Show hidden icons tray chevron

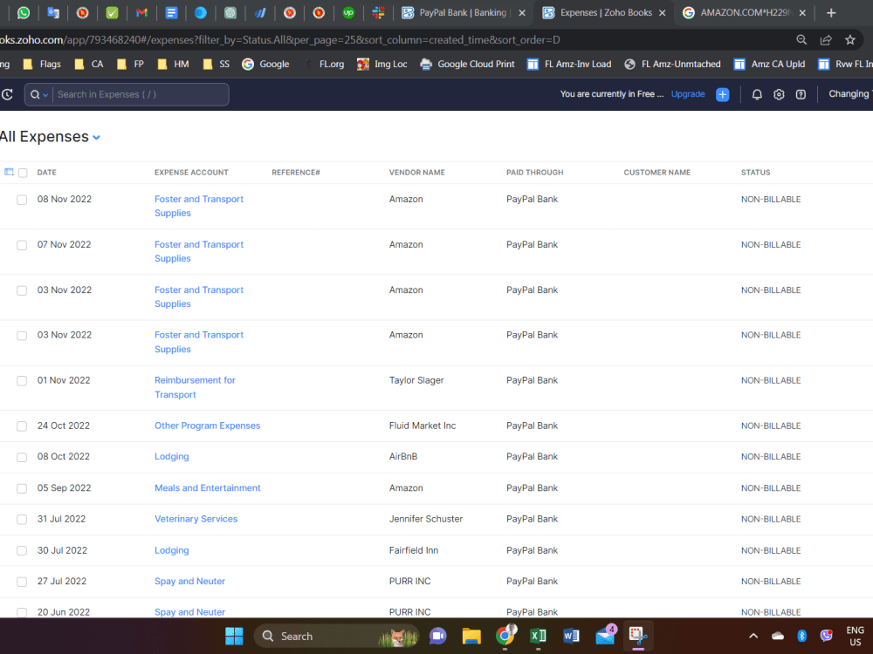pyautogui.click(x=753, y=636)
